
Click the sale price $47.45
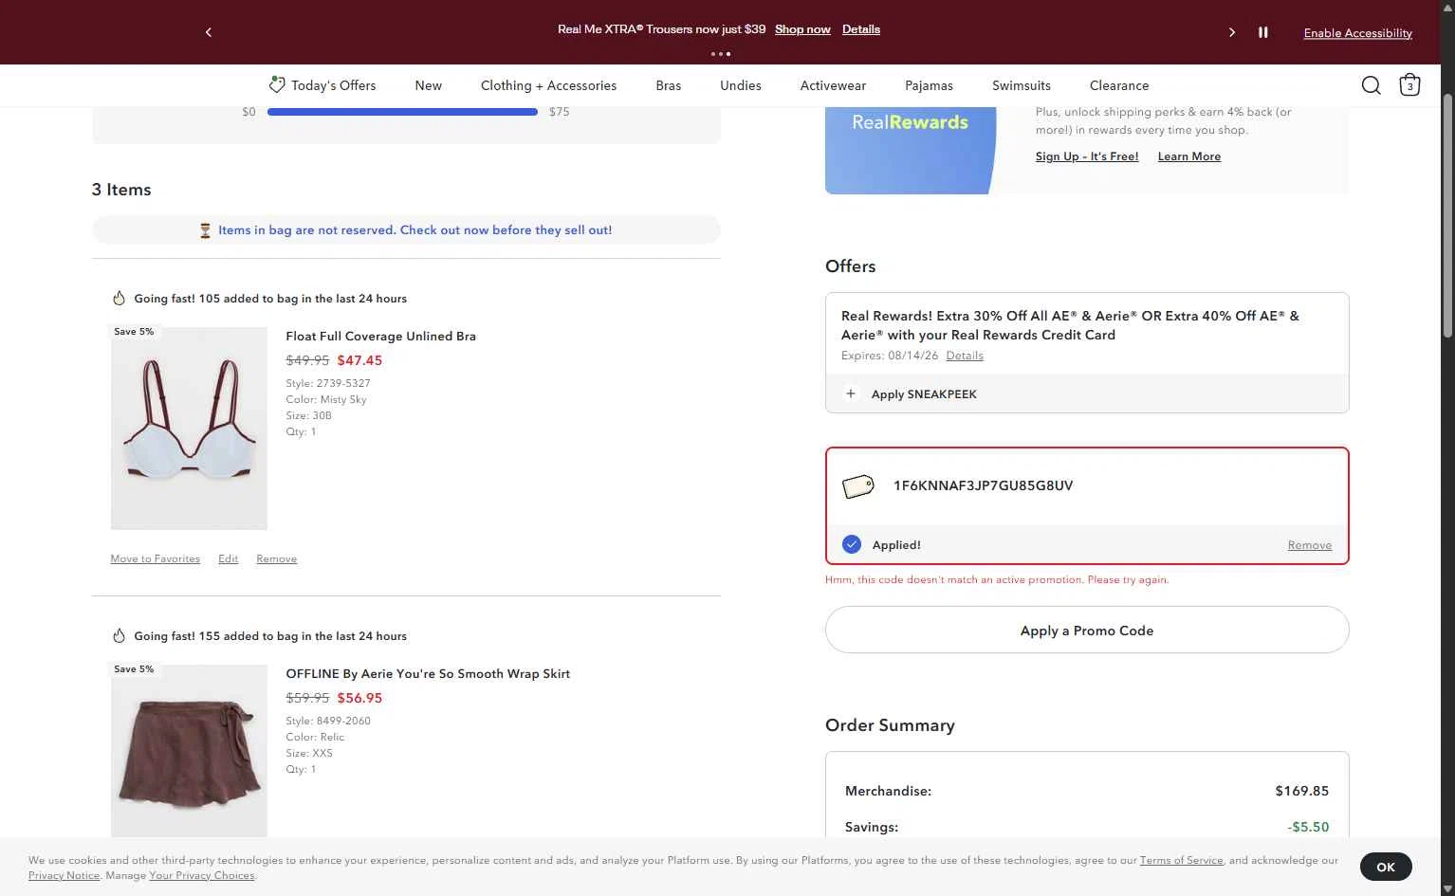[x=359, y=360]
